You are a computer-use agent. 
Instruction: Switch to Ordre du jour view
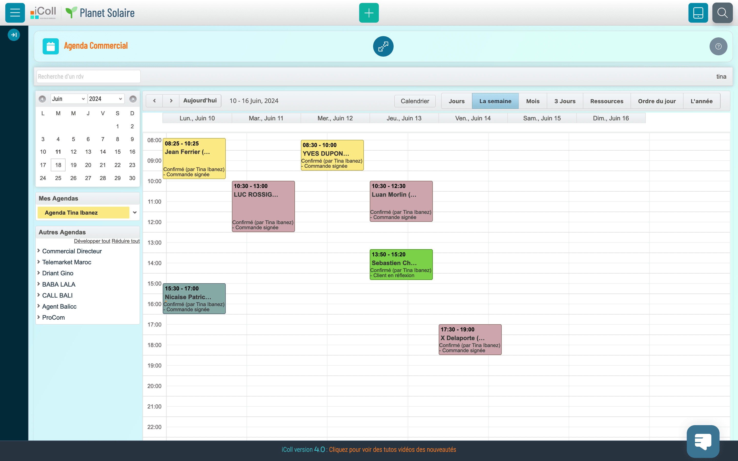pos(657,101)
